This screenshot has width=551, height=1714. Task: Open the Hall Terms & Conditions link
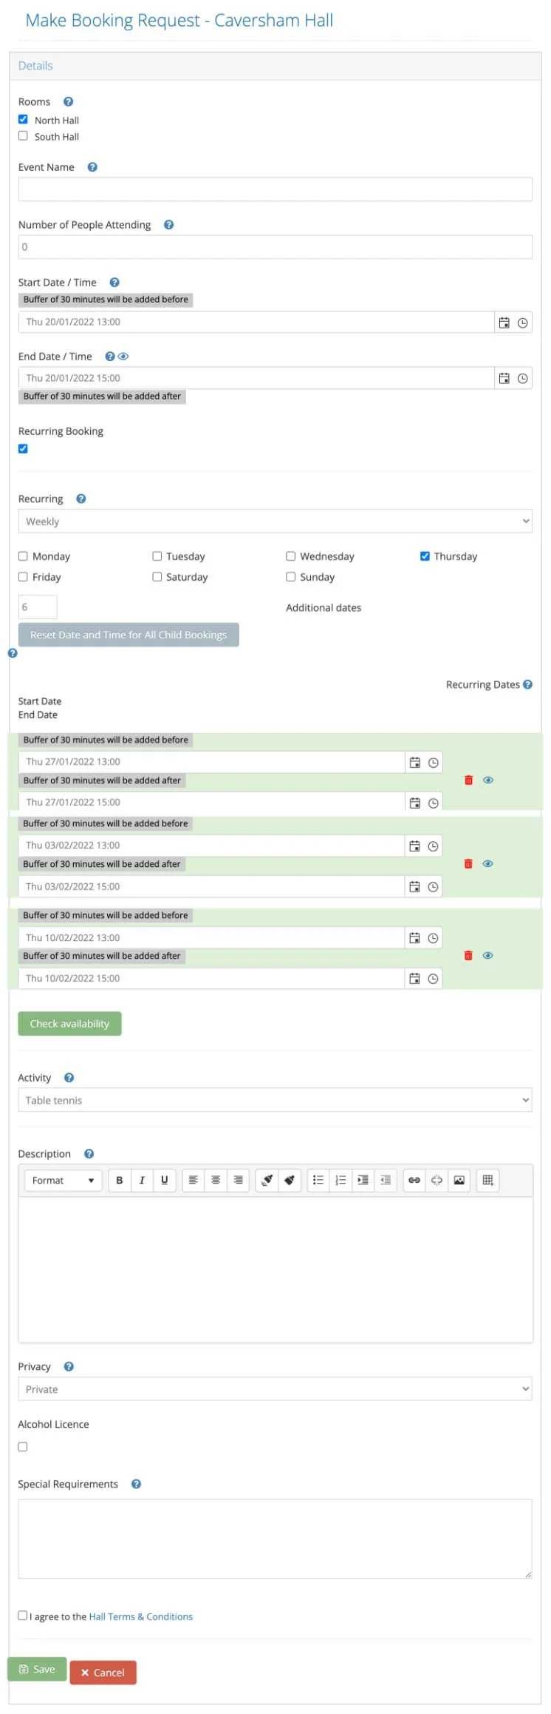(x=140, y=1616)
